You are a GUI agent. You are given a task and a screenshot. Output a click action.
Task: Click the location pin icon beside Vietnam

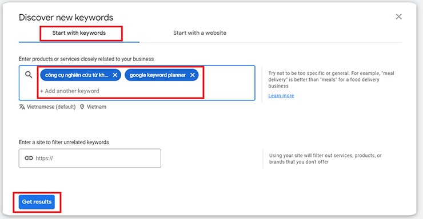tap(82, 107)
